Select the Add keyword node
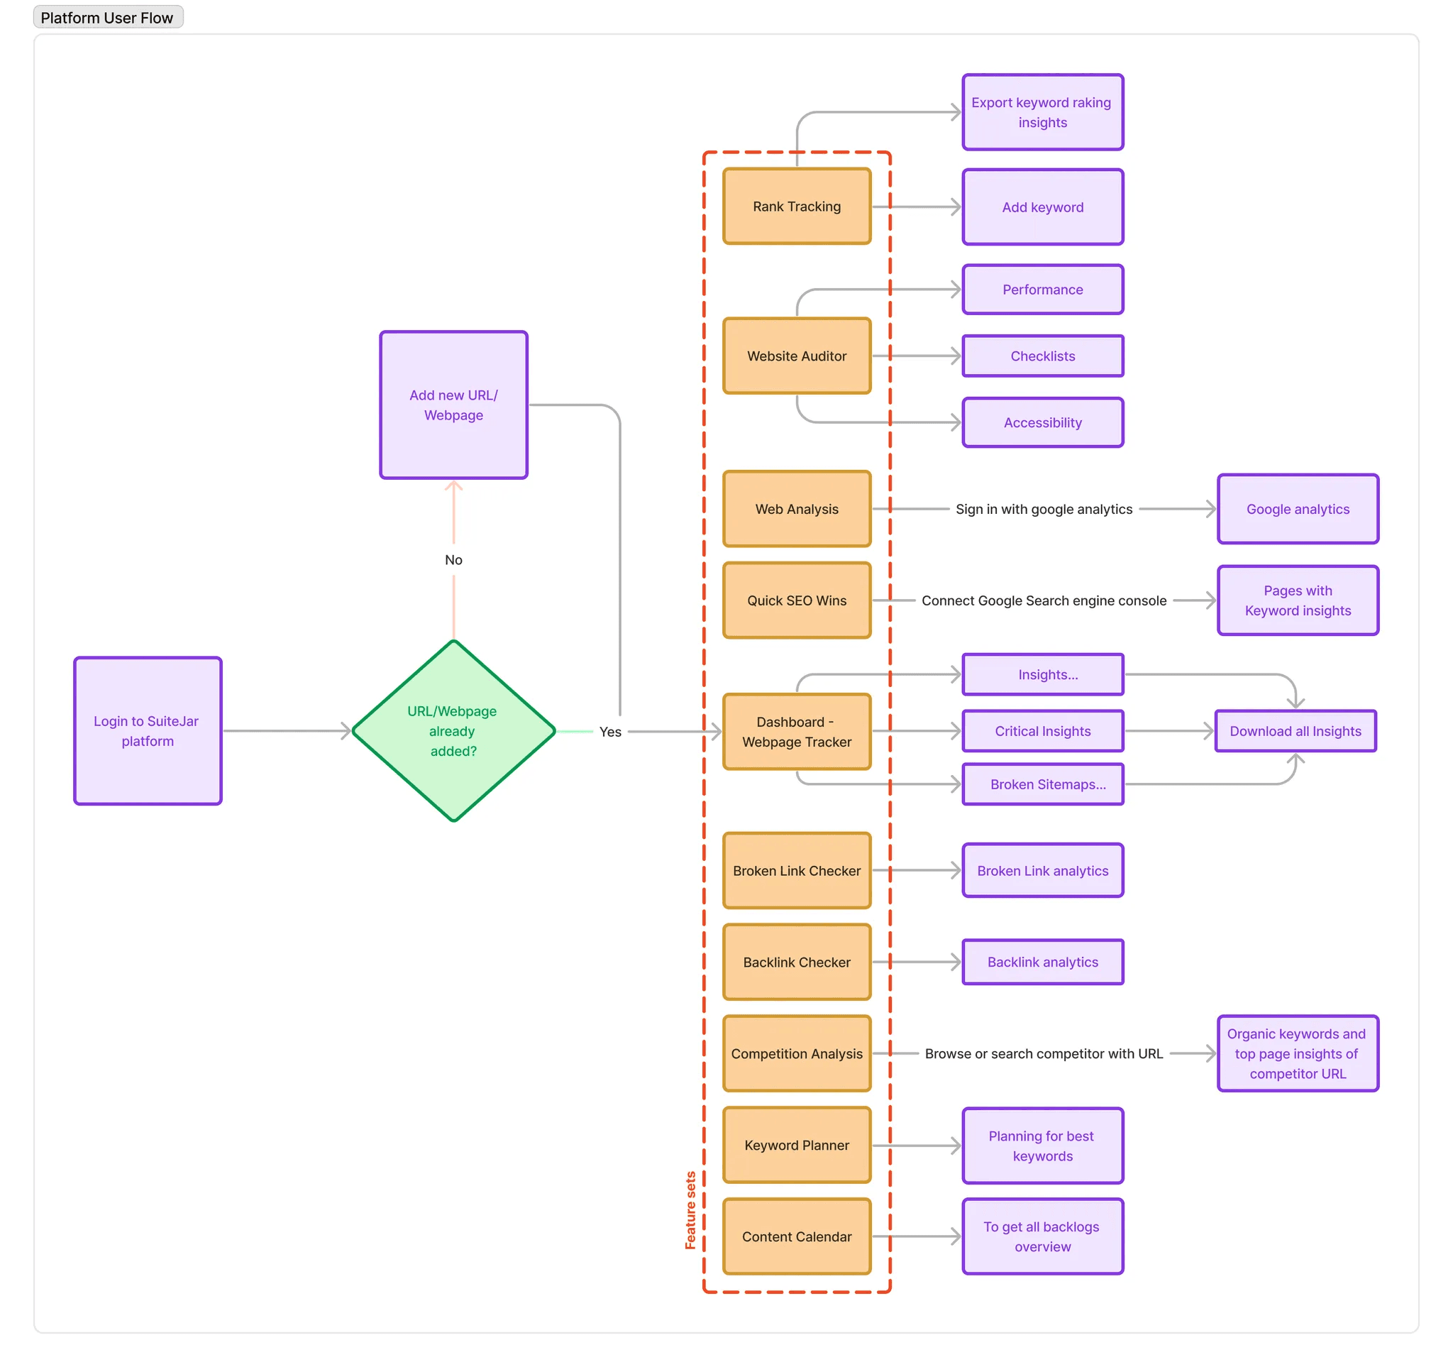1453x1367 pixels. (x=1042, y=207)
